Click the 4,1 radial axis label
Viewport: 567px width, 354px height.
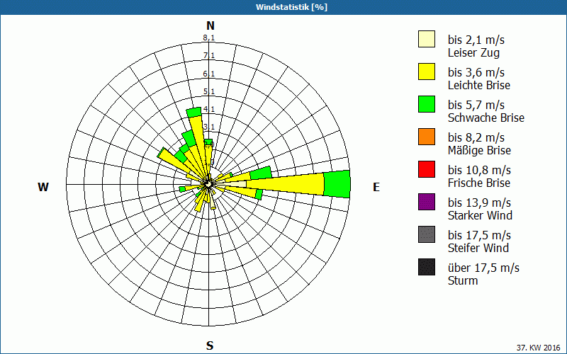pyautogui.click(x=208, y=109)
